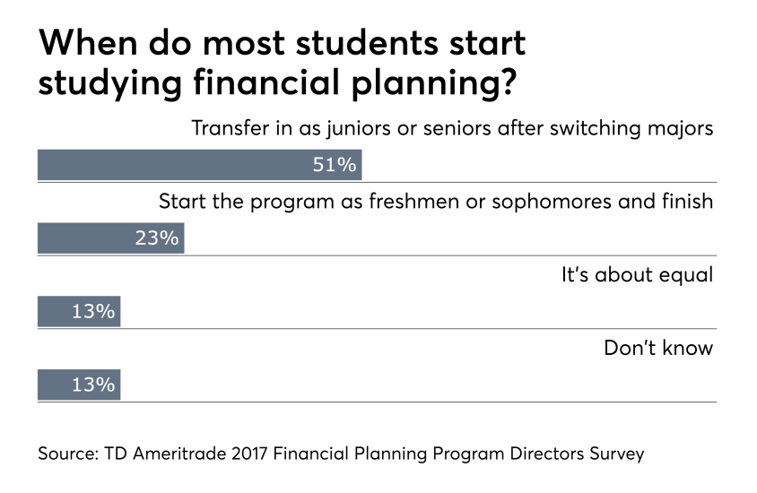Click the '13%' value below 'It's about equal'
Image resolution: width=757 pixels, height=493 pixels.
tap(93, 312)
